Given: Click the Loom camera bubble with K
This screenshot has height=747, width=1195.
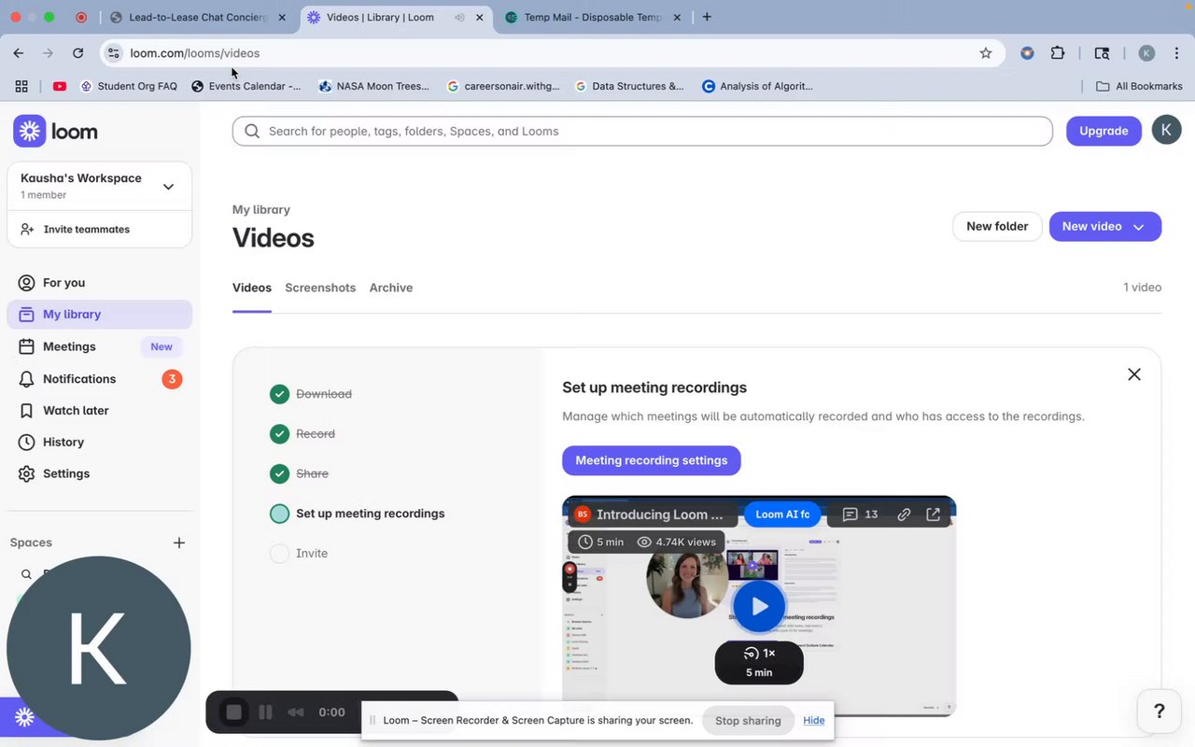Looking at the screenshot, I should pyautogui.click(x=99, y=649).
